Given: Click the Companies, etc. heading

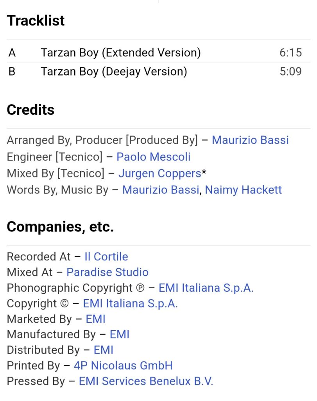Looking at the screenshot, I should click(60, 227).
